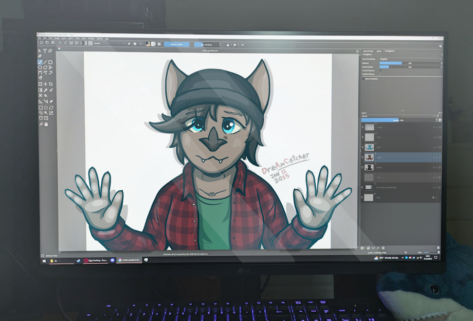The width and height of the screenshot is (473, 321).
Task: Switch to the Brush Presets tab
Action: [368, 51]
